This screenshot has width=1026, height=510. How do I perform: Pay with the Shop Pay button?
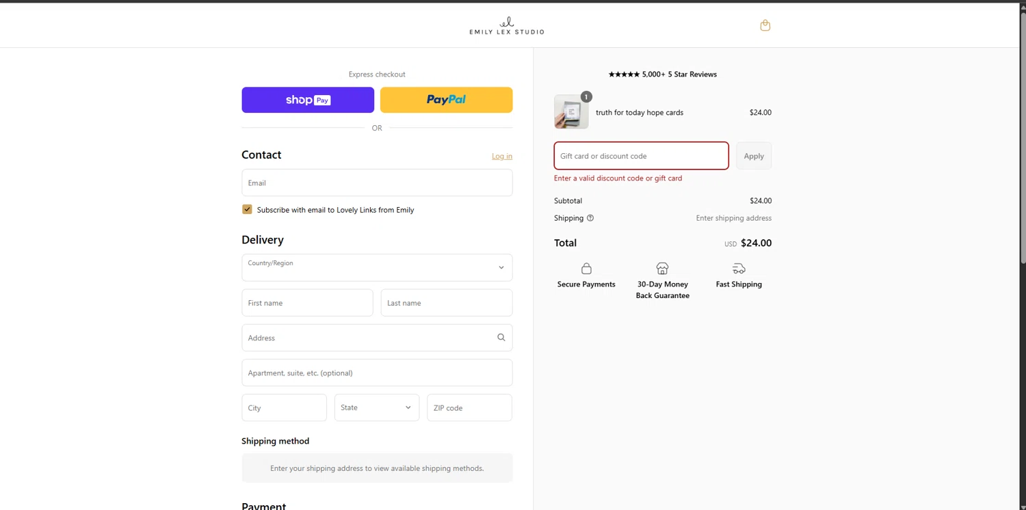click(308, 100)
